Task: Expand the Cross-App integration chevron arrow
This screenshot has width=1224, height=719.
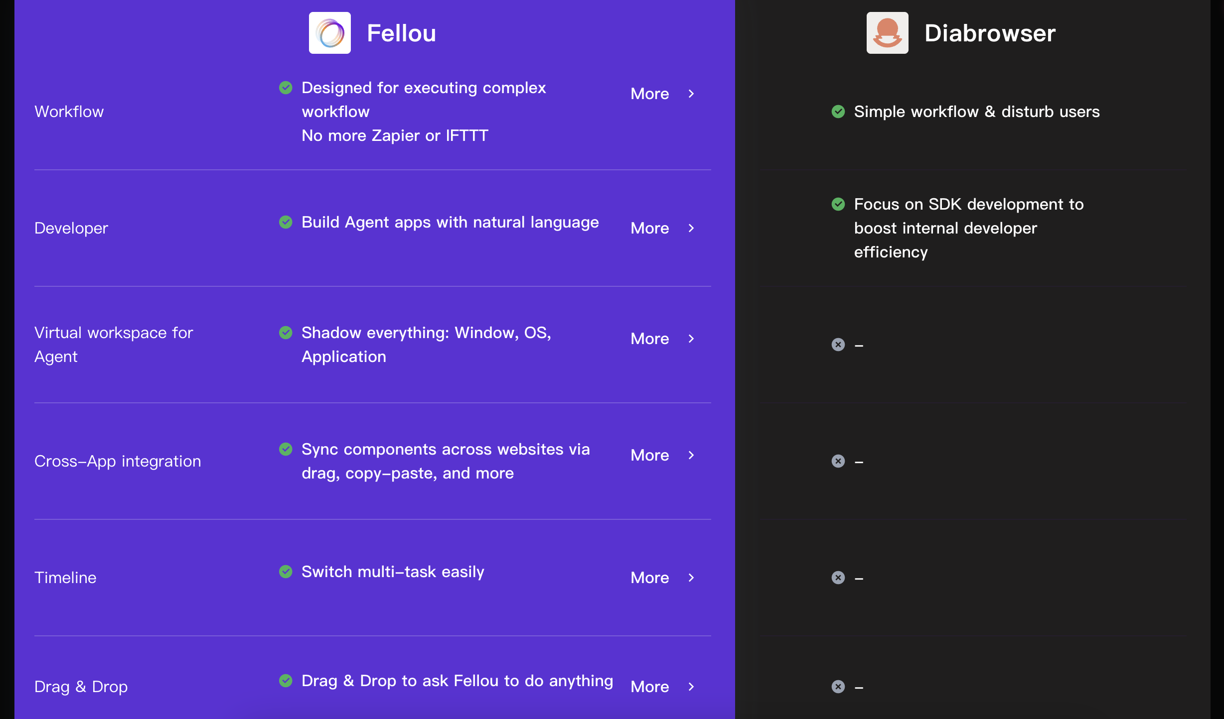Action: coord(691,455)
